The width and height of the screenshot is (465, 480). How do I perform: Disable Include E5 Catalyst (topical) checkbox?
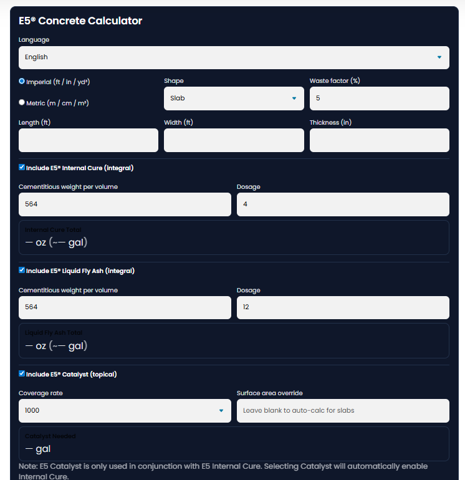click(22, 373)
